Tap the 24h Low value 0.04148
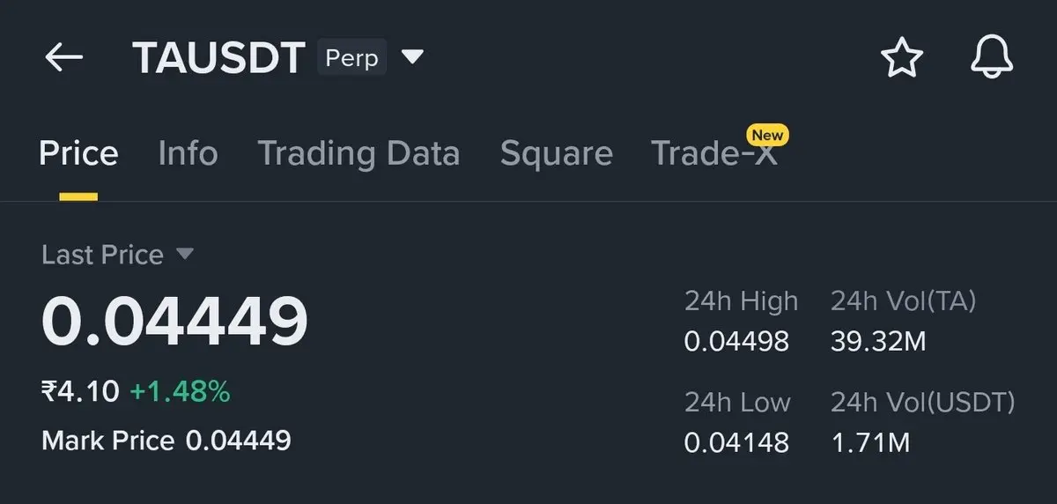The image size is (1057, 504). click(x=736, y=441)
